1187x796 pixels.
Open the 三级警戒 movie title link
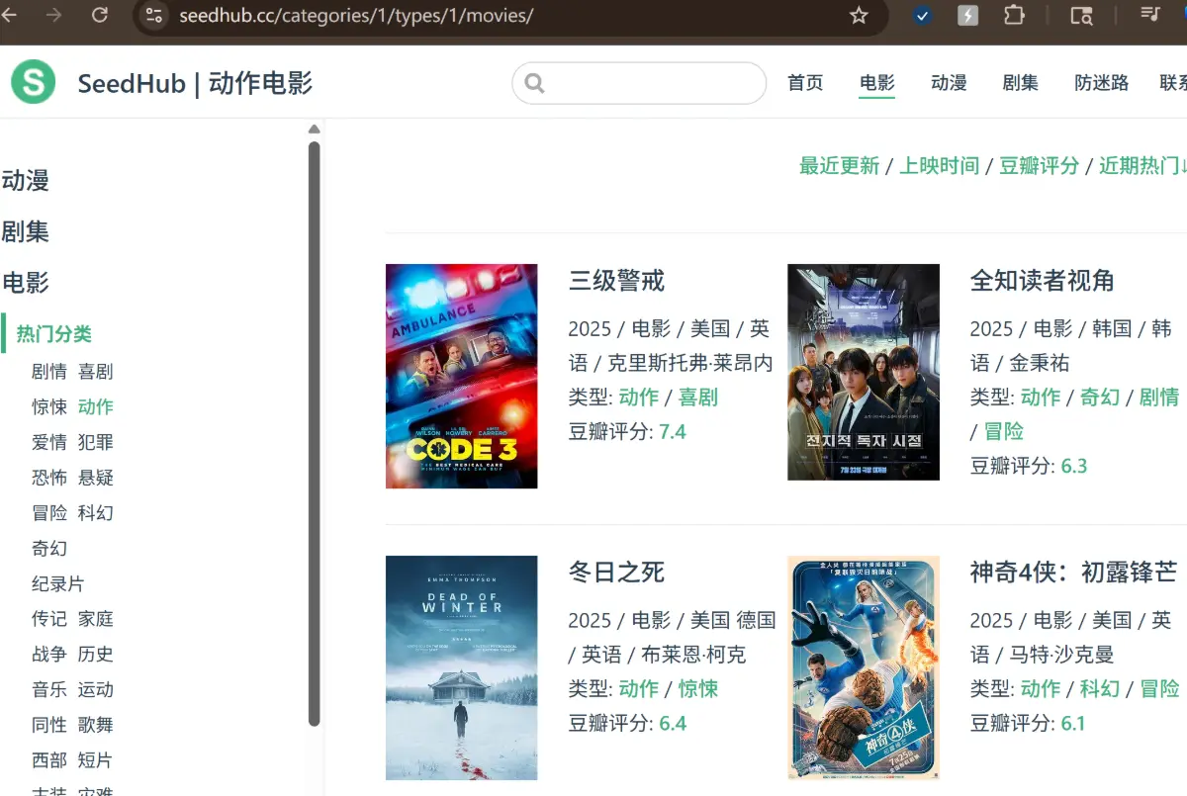614,281
